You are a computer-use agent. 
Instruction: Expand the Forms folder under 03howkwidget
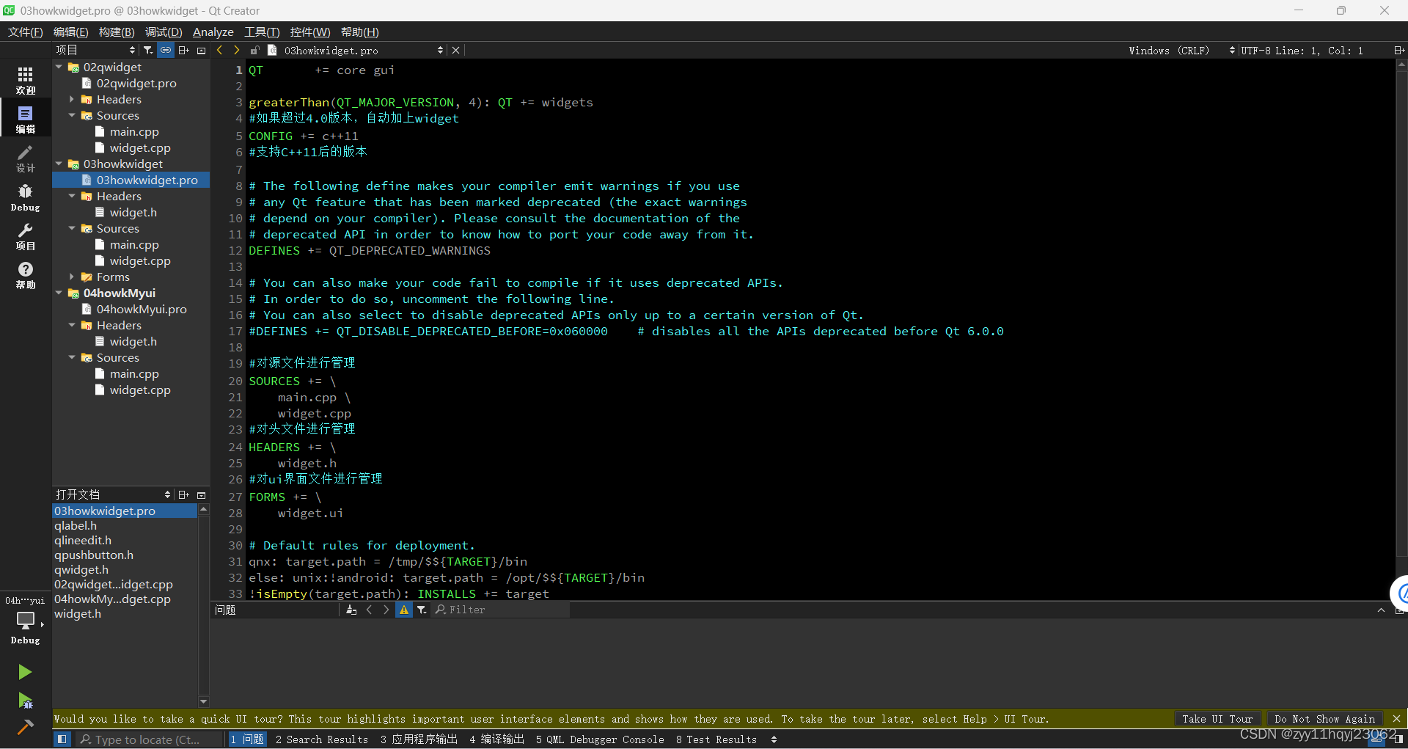[x=72, y=277]
